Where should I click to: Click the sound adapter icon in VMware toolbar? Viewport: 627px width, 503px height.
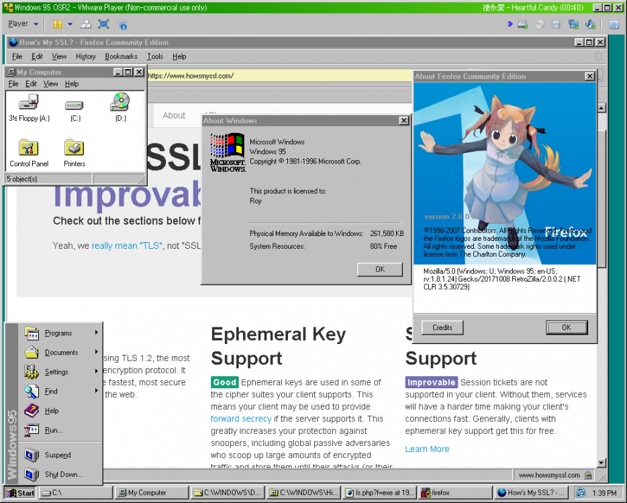point(589,23)
